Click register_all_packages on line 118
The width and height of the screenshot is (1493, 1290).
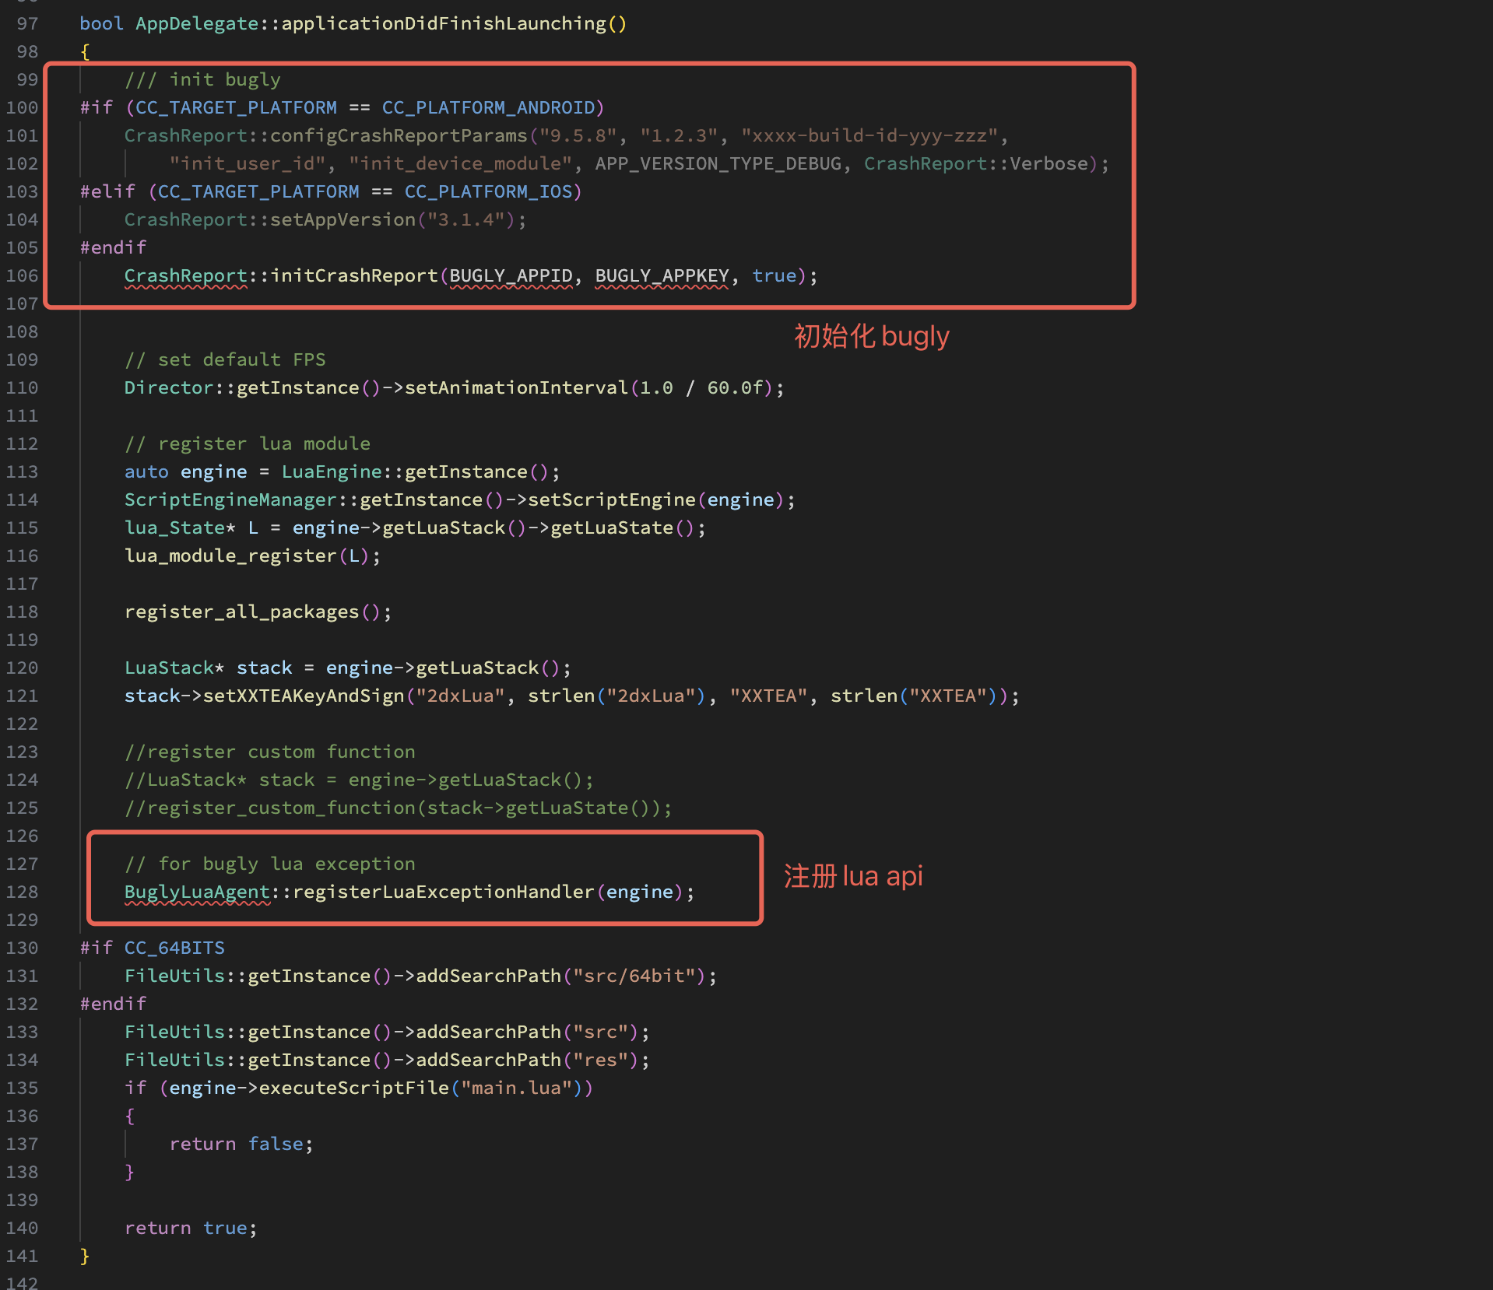[242, 612]
